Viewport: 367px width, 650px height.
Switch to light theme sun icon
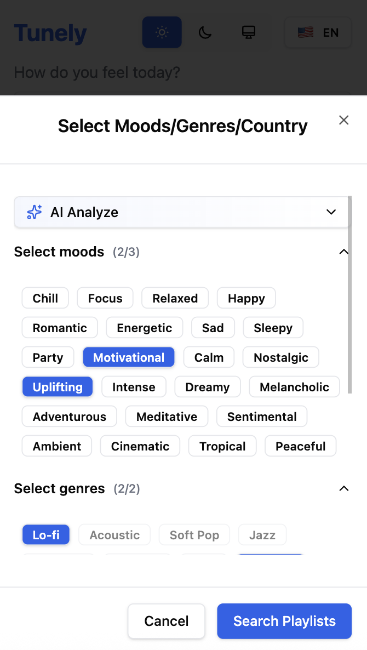pyautogui.click(x=162, y=32)
